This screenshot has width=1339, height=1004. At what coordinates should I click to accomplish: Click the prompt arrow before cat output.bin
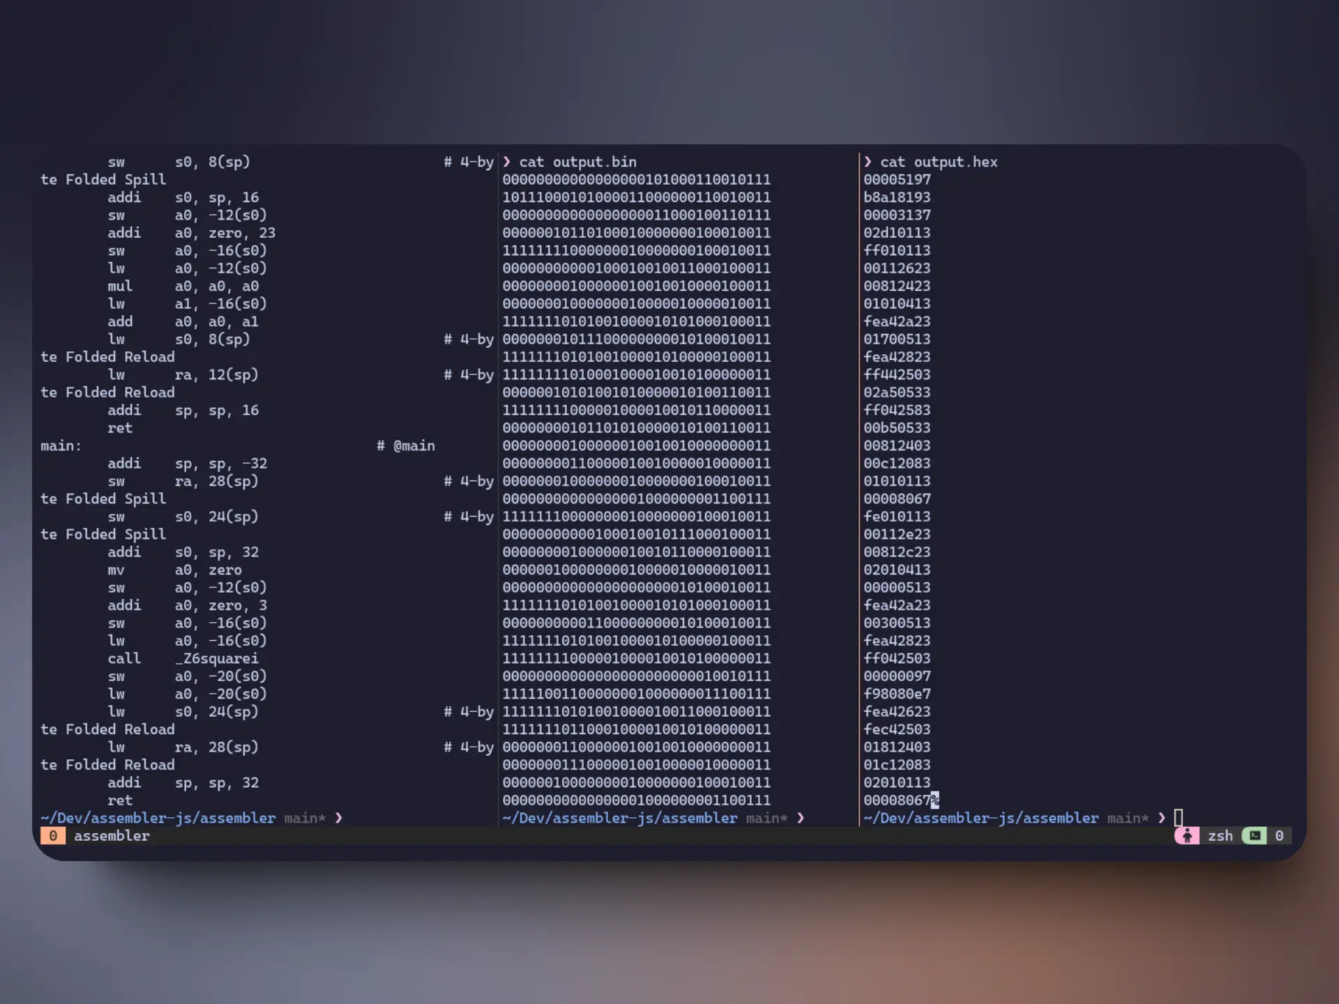click(507, 162)
